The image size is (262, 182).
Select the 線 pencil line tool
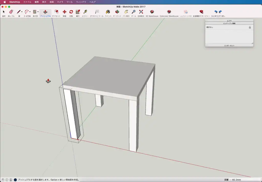[x=18, y=12]
